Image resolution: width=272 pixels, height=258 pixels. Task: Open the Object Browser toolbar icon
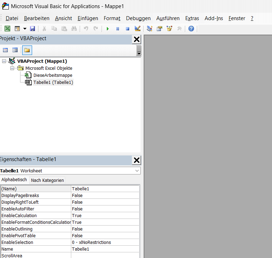coord(169,29)
